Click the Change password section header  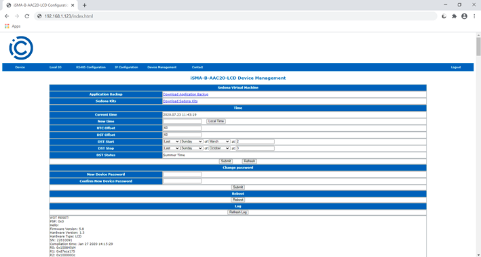pos(238,168)
